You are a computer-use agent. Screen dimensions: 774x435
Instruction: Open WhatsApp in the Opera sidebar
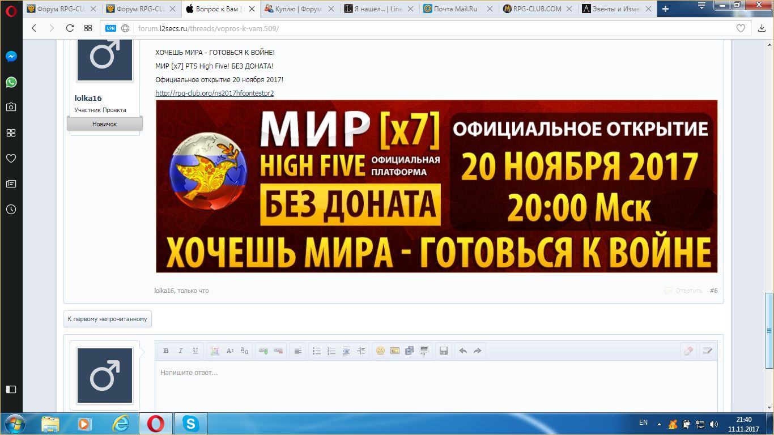[x=11, y=82]
